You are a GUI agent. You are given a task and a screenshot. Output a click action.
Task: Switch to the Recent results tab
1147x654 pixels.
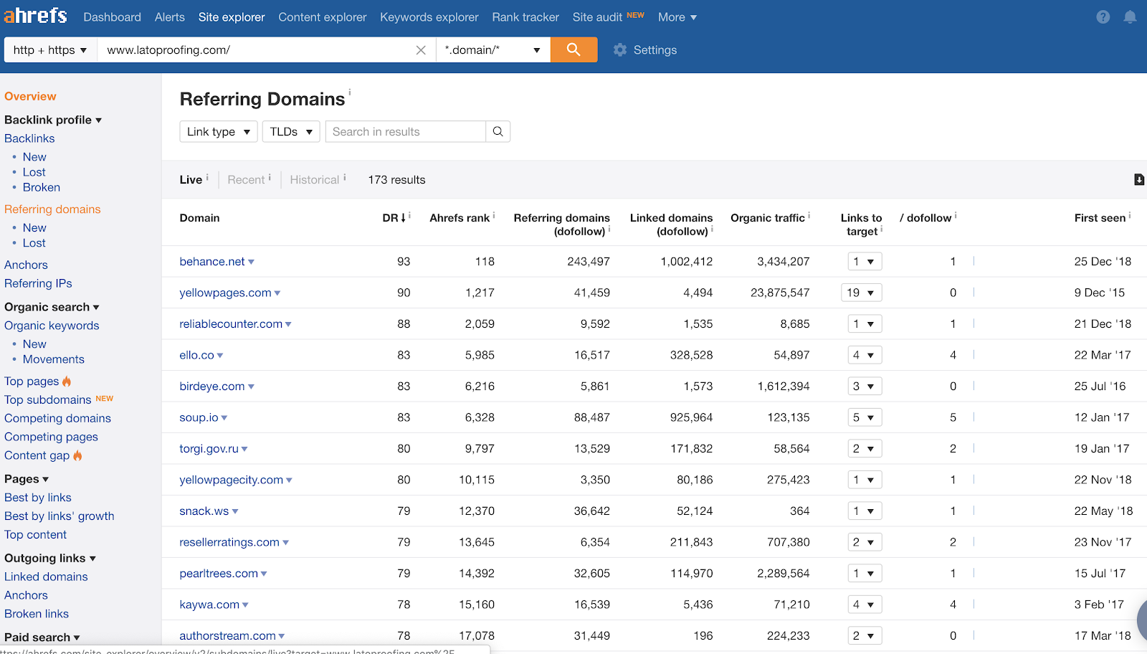tap(246, 180)
